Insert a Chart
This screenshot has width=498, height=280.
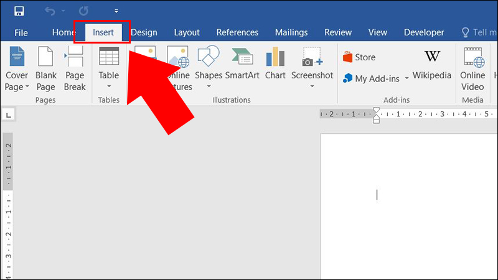(275, 65)
